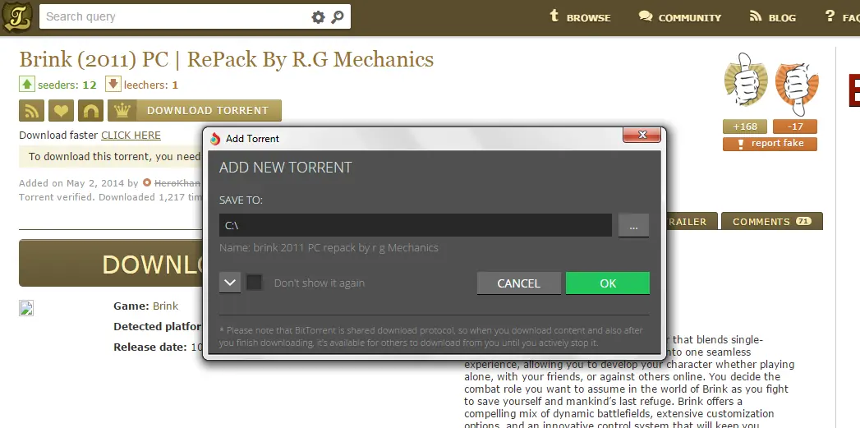860x428 pixels.
Task: Click the uploader icon next to HeroKhan
Action: coord(146,182)
